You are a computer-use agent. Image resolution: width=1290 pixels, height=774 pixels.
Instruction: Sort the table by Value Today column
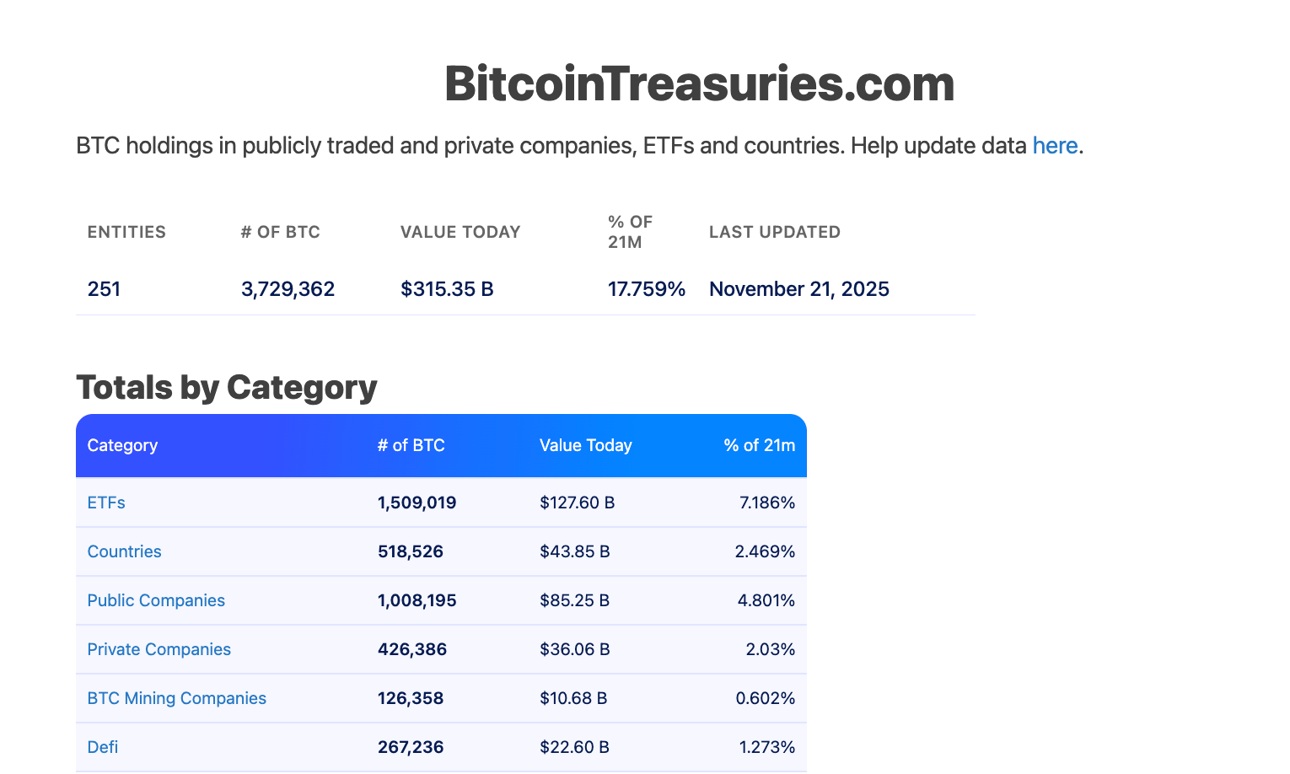(x=586, y=445)
